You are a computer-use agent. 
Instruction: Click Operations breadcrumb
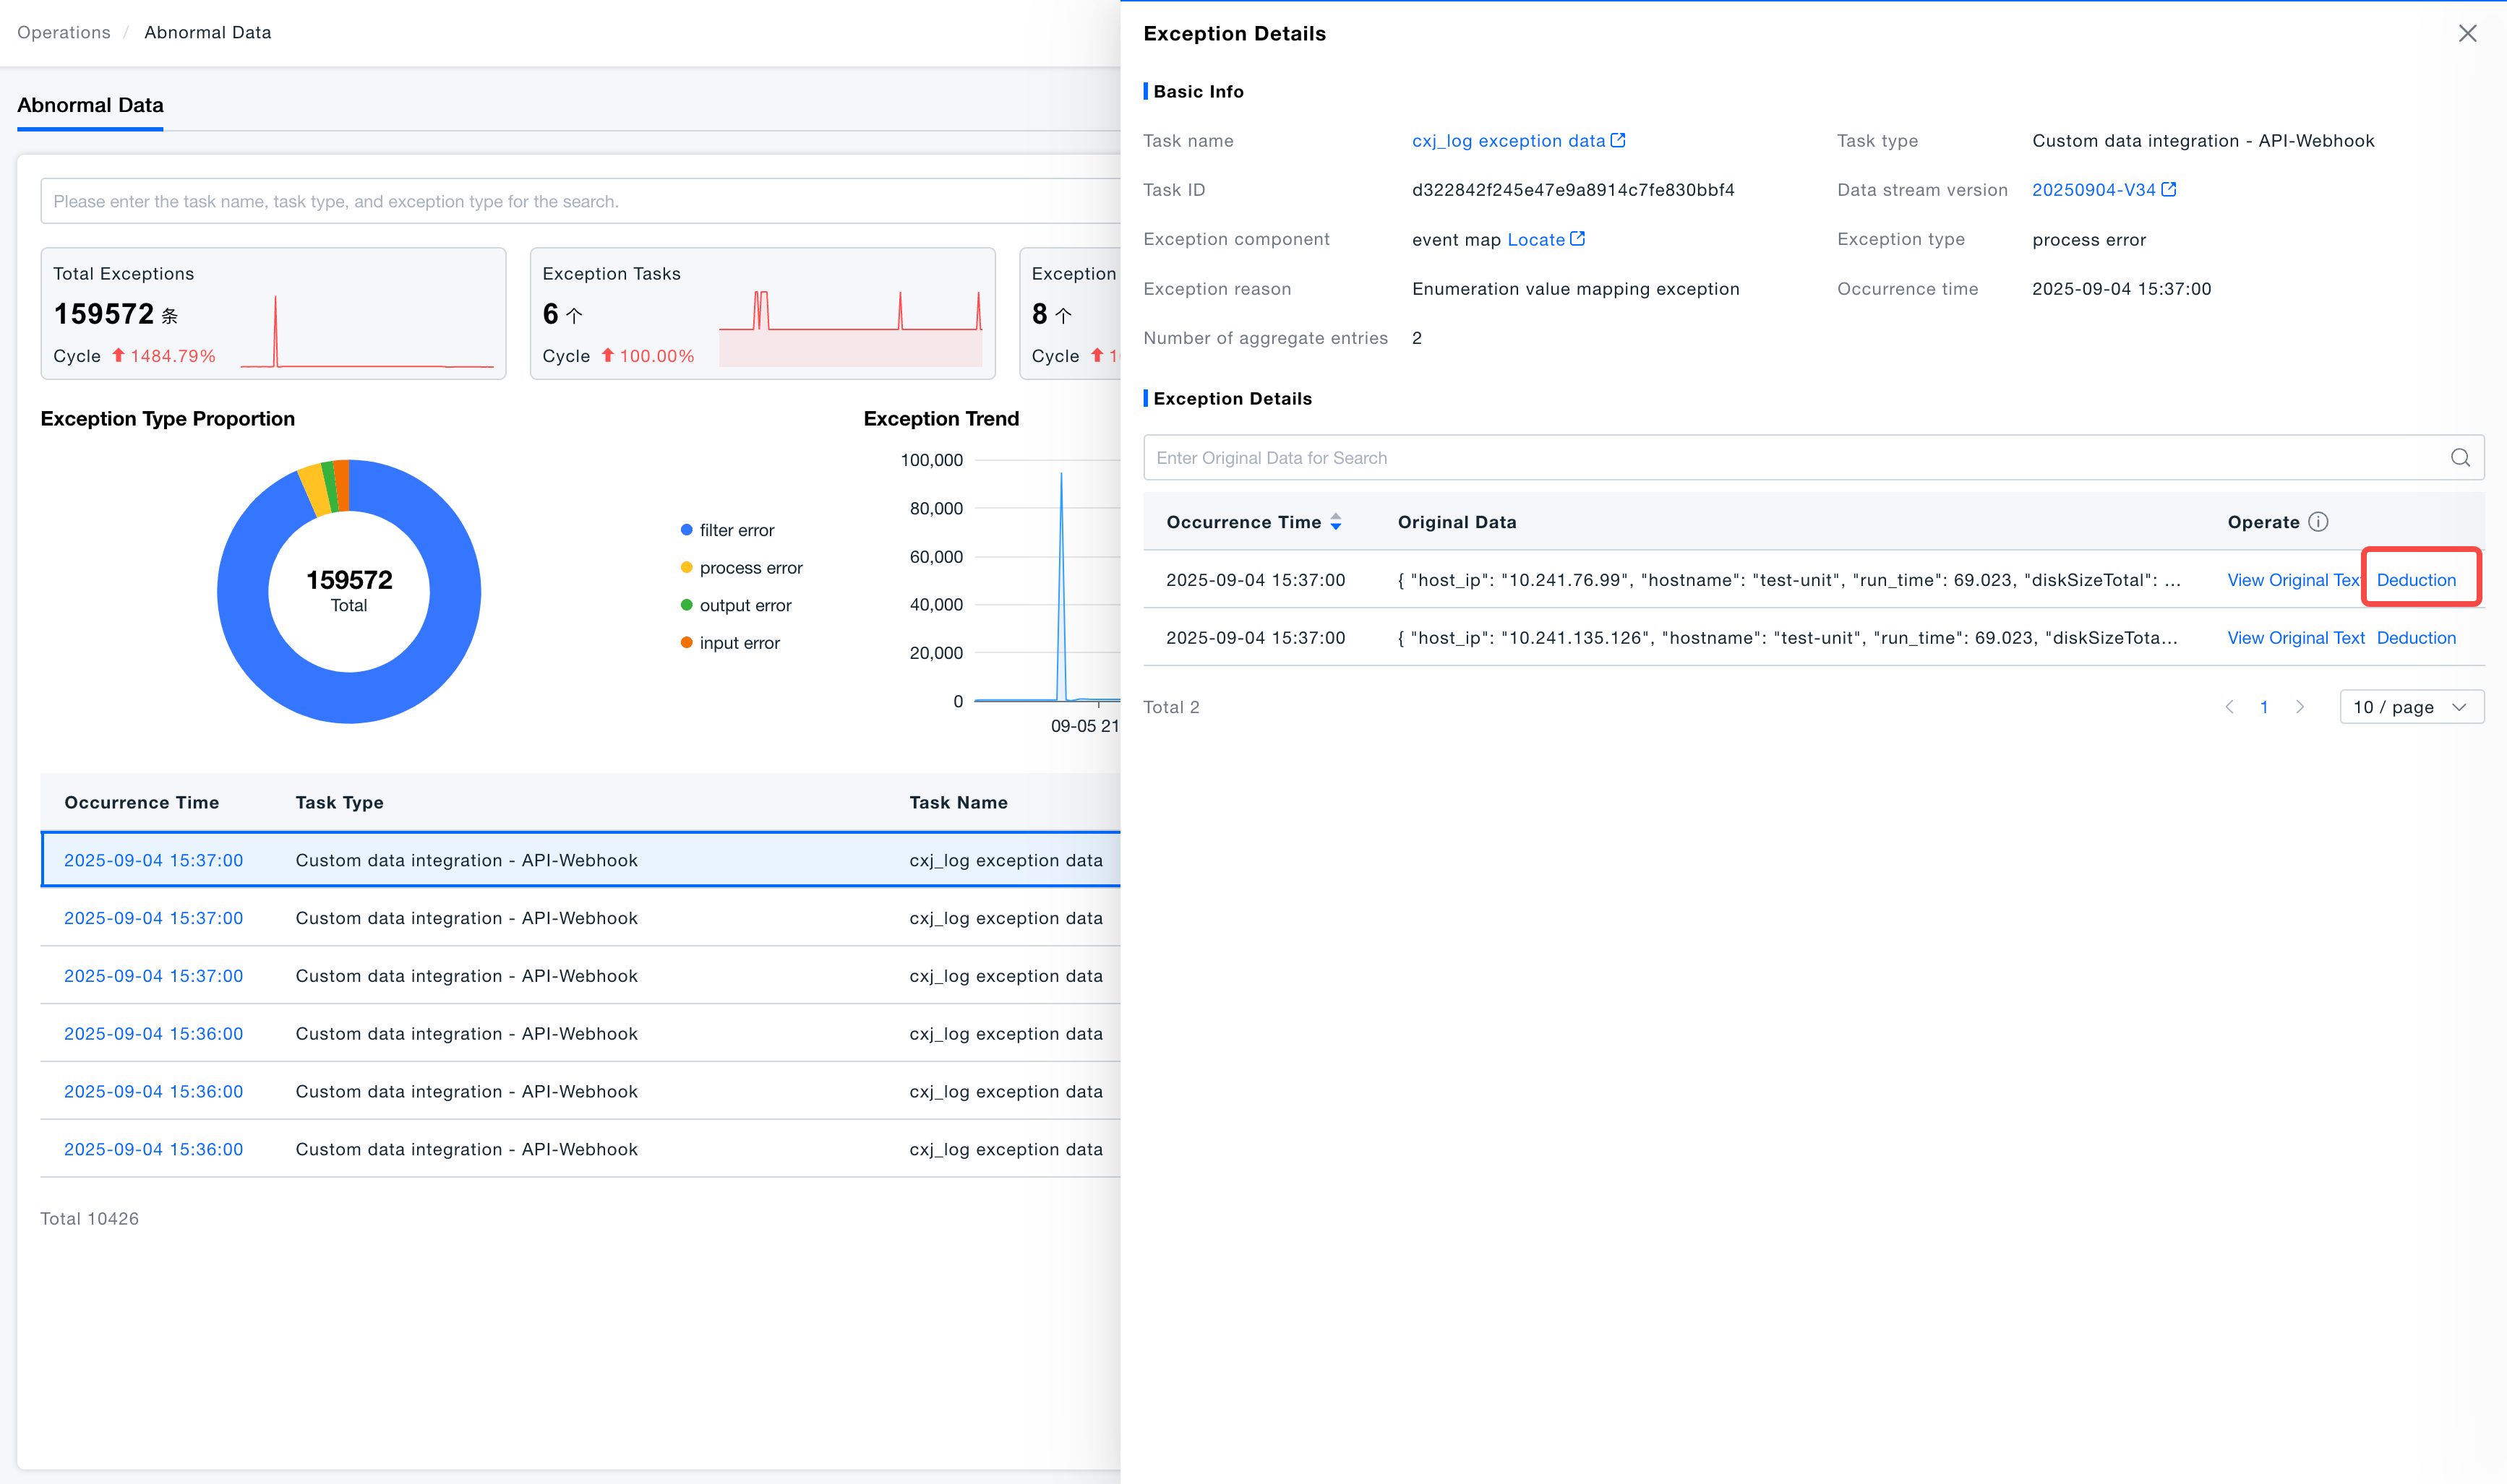click(64, 33)
